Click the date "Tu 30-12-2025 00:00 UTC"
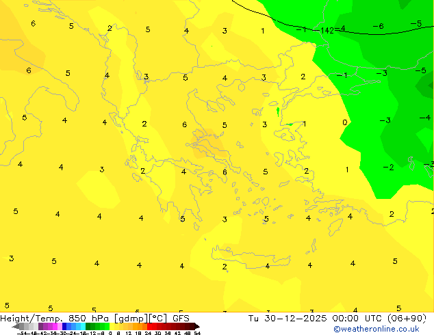The image size is (434, 335). tap(316, 319)
